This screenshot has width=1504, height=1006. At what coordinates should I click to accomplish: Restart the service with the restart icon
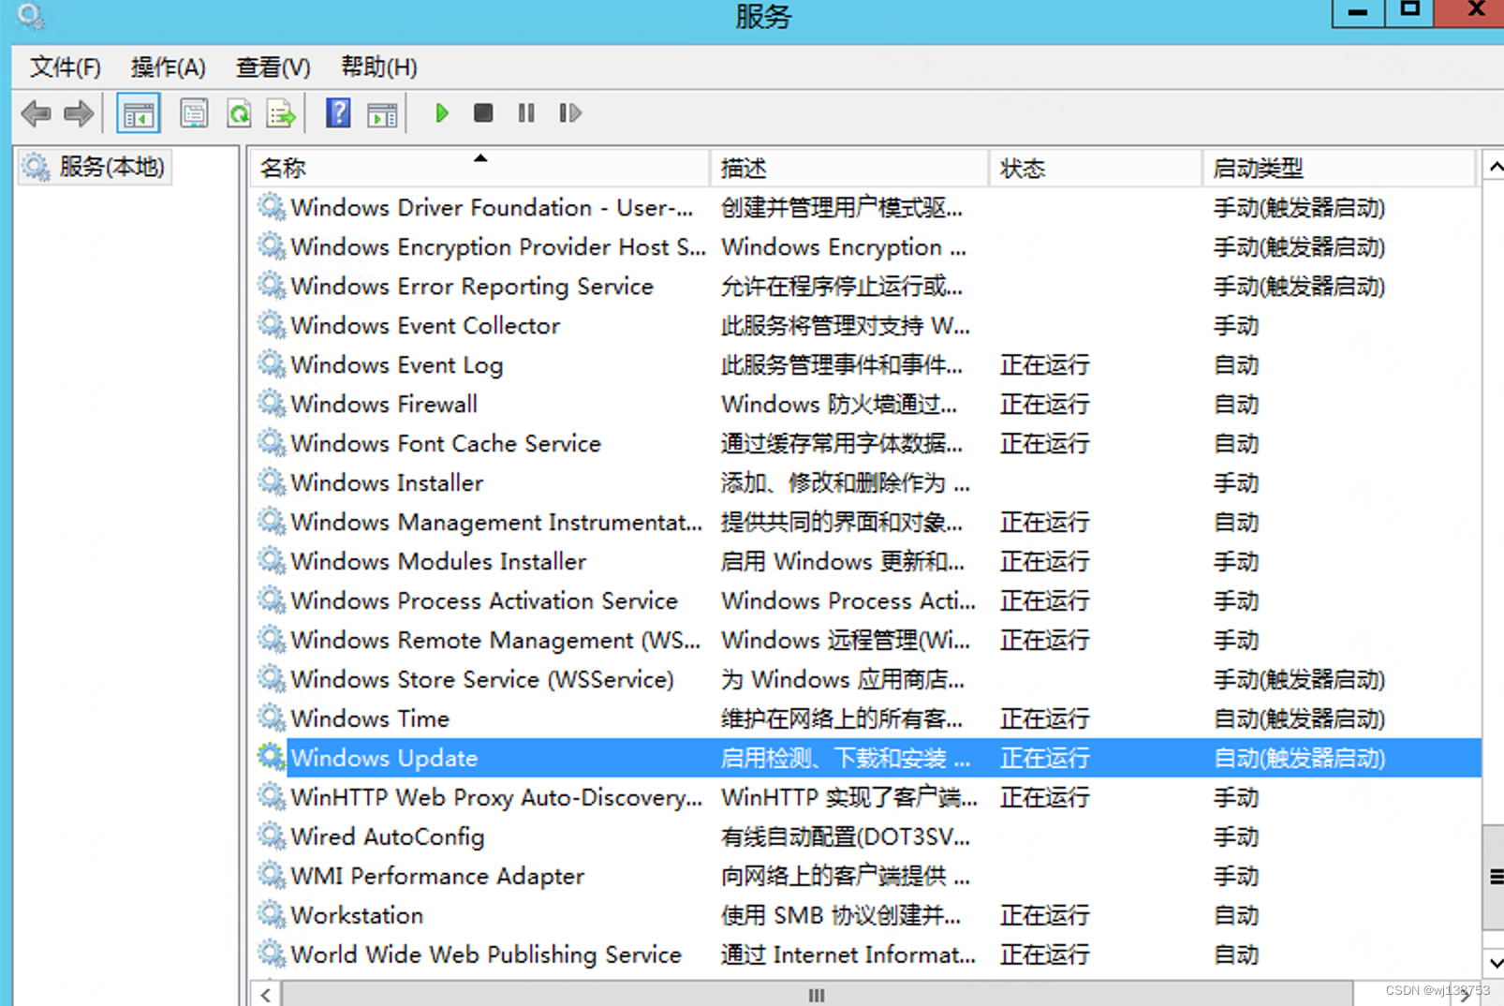coord(570,113)
